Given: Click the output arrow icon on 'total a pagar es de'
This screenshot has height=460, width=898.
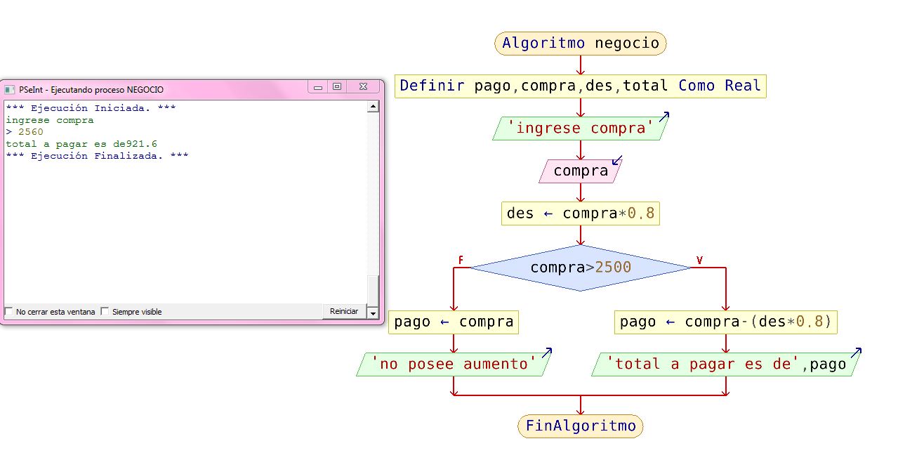Looking at the screenshot, I should point(857,353).
